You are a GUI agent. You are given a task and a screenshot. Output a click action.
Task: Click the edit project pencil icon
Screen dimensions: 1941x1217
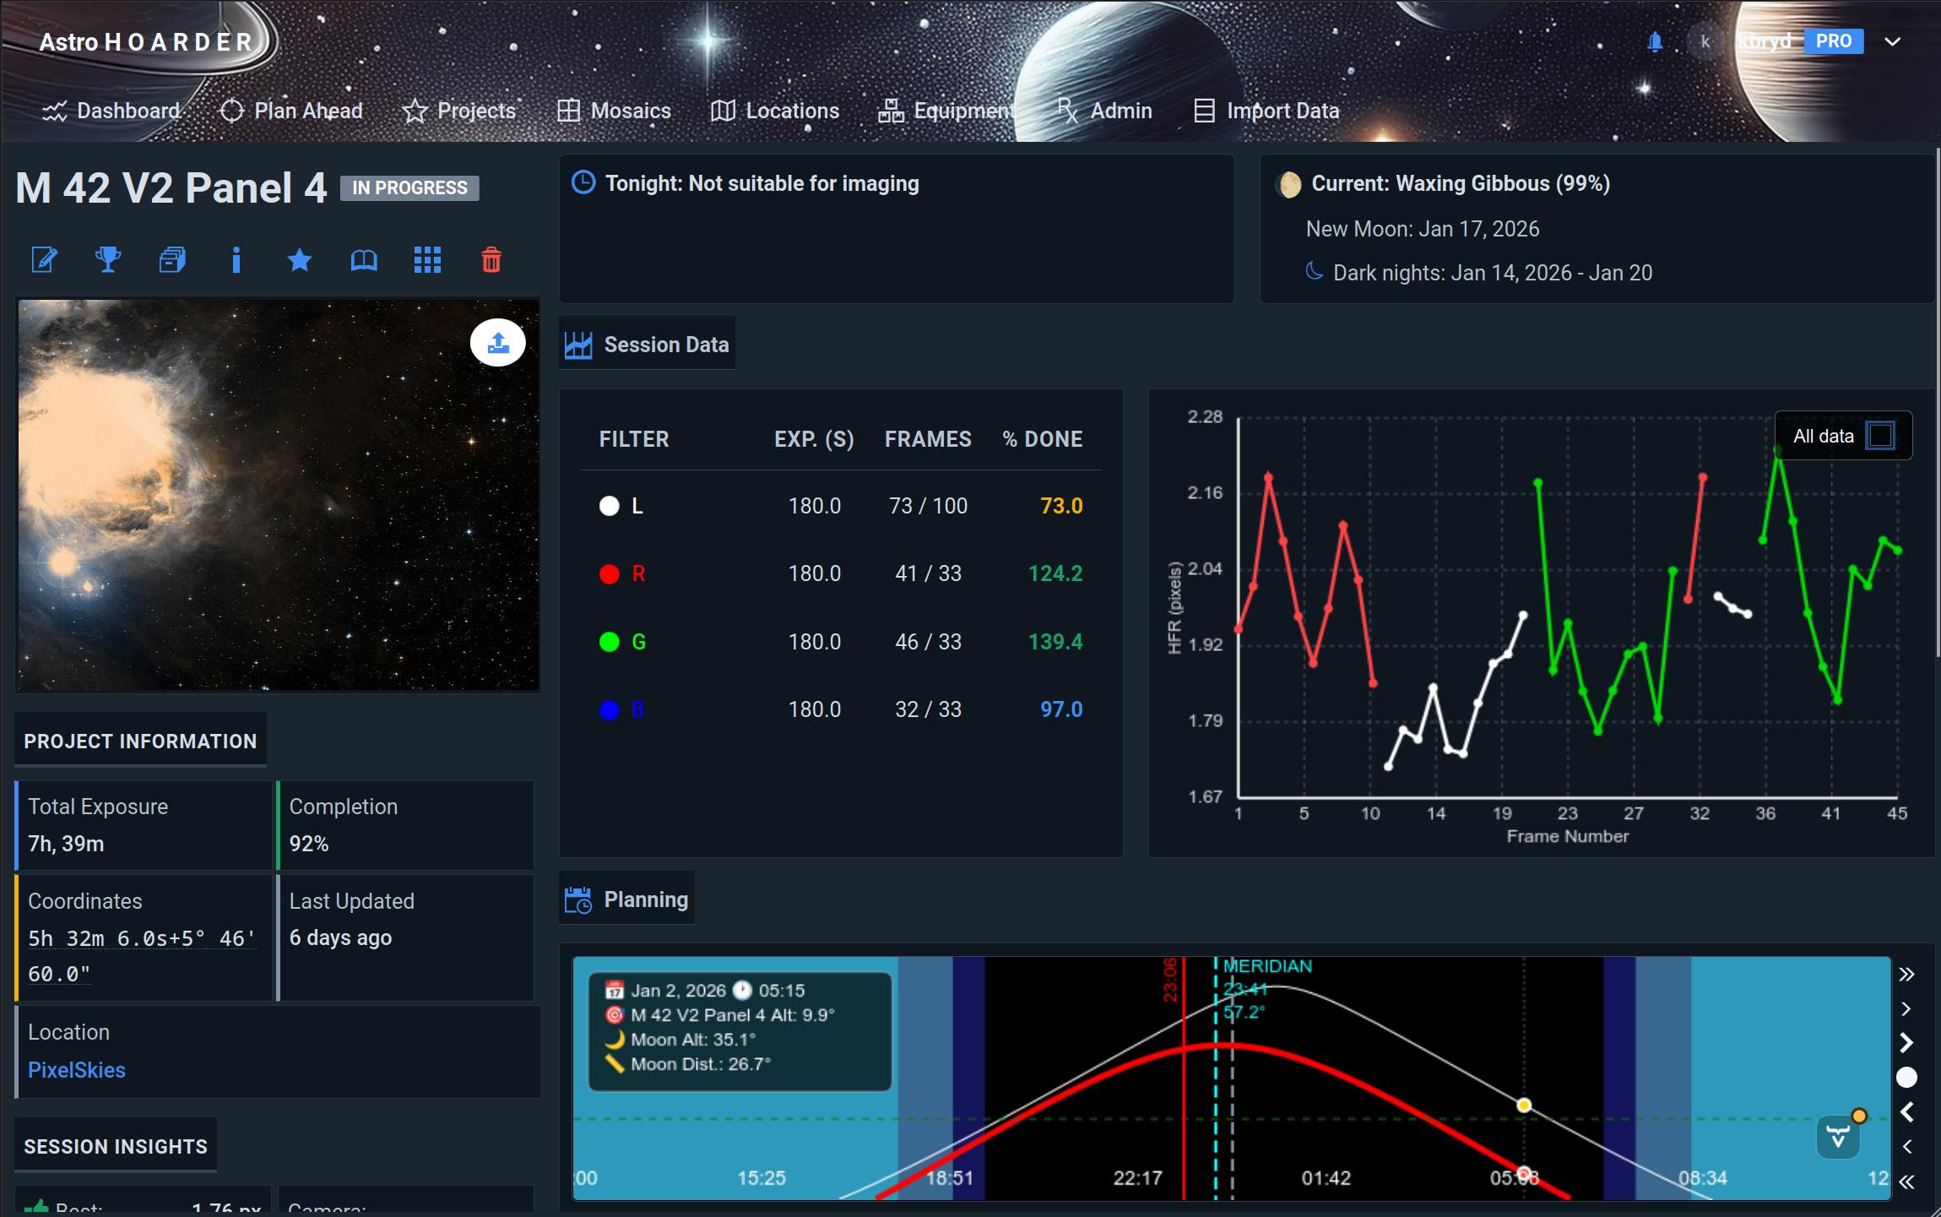click(44, 259)
